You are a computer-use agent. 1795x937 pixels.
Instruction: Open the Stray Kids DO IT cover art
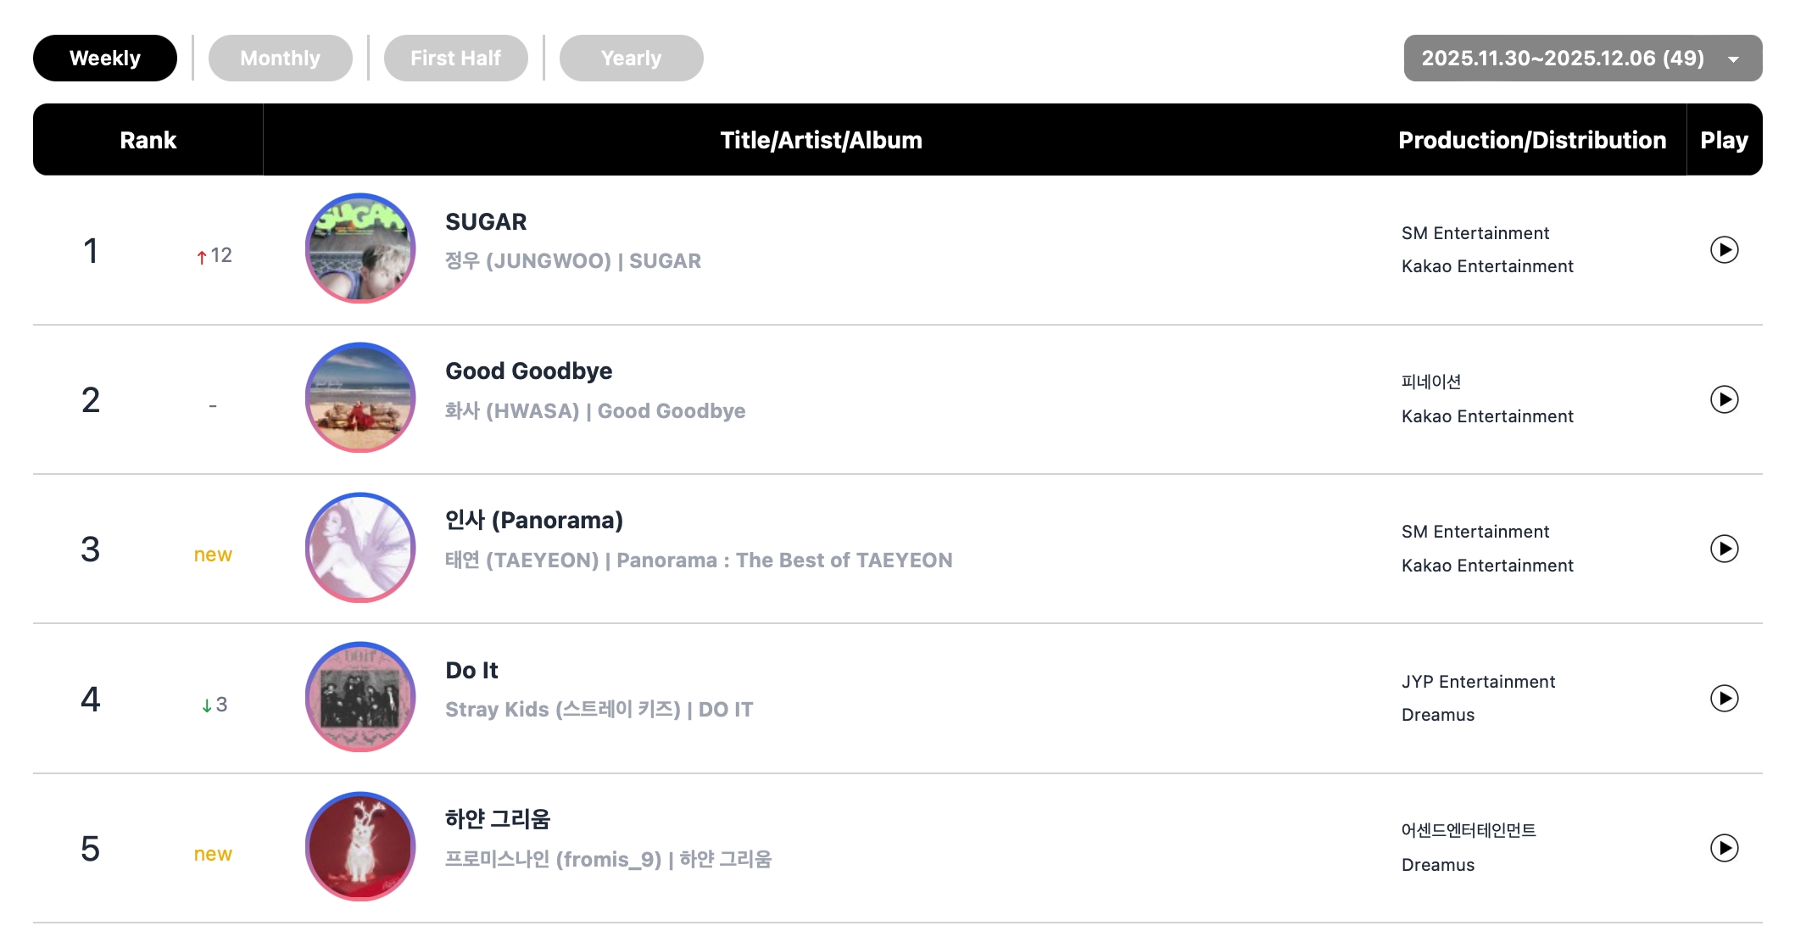360,697
